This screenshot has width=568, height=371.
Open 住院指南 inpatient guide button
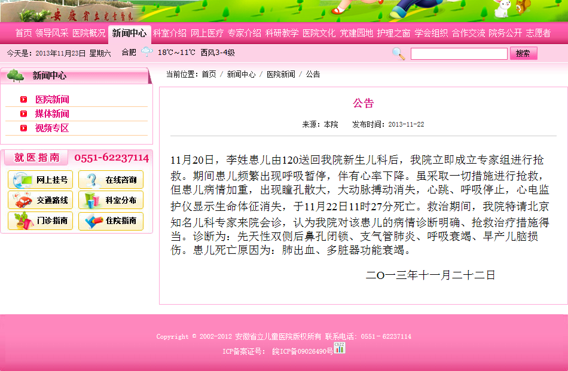click(111, 220)
